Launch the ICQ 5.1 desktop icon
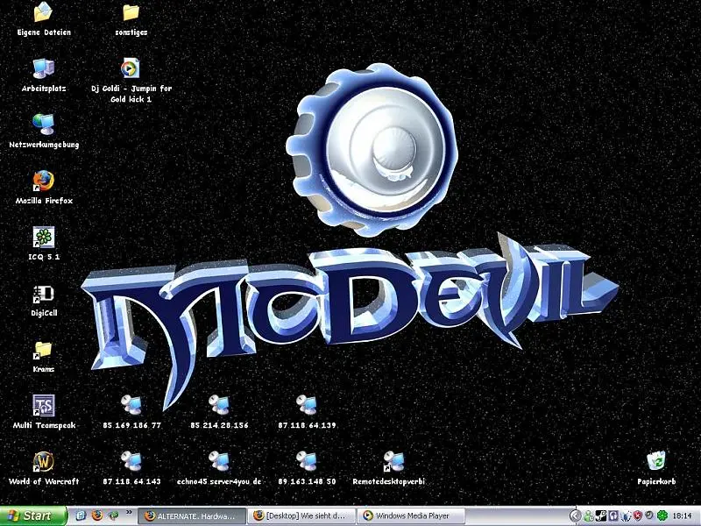Screen dimensions: 701x526 tap(43, 238)
